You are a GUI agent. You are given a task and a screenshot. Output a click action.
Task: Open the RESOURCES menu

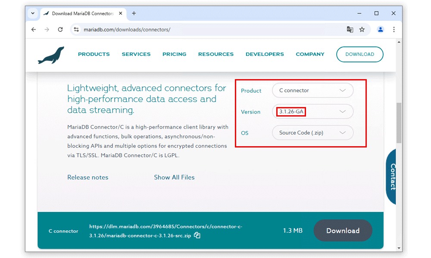[x=216, y=54]
